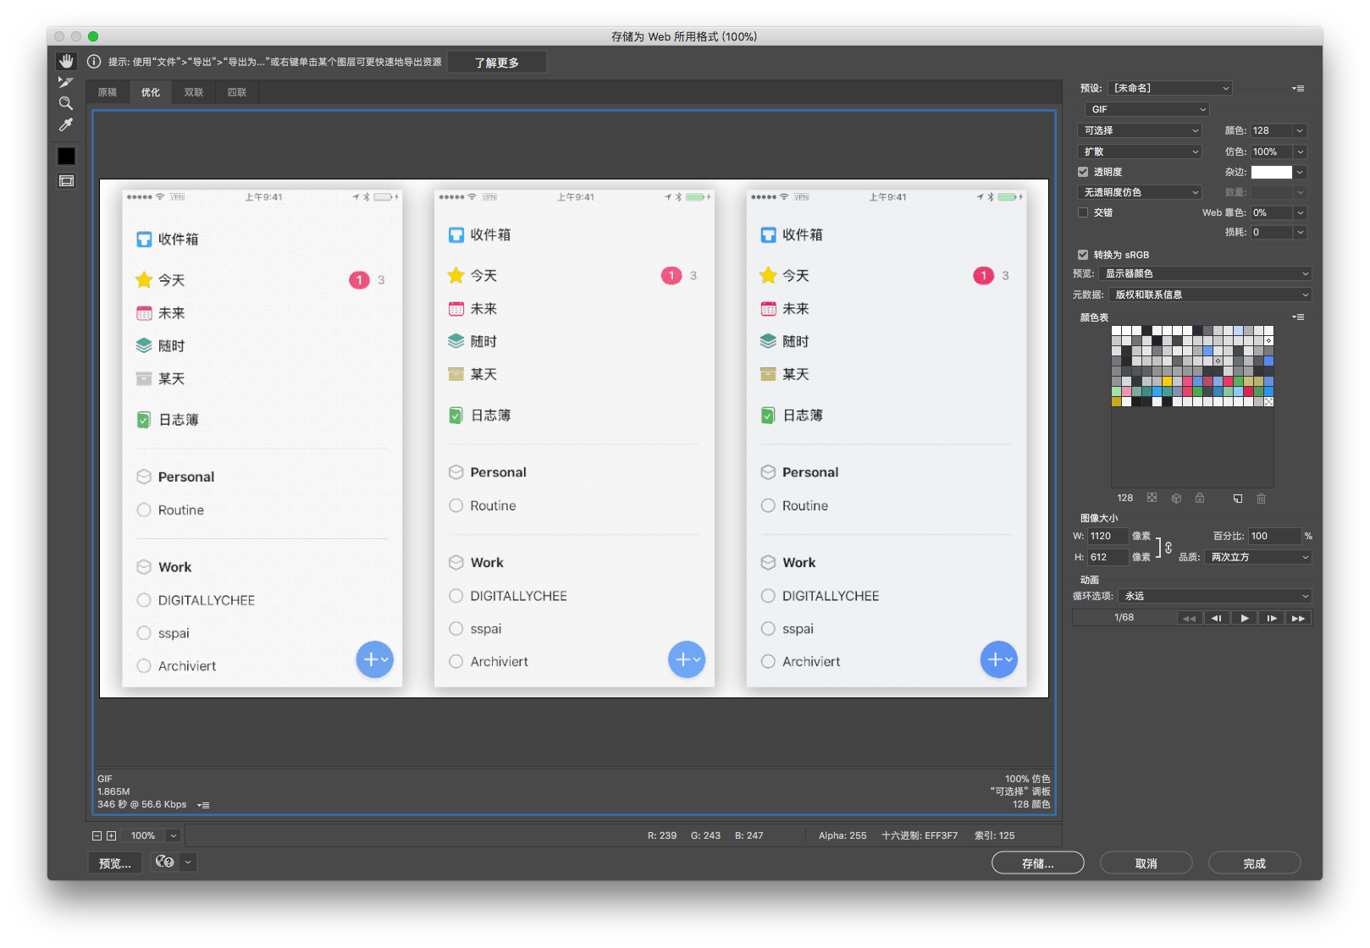1370x948 pixels.
Task: Click the trash icon in color table
Action: click(1261, 499)
